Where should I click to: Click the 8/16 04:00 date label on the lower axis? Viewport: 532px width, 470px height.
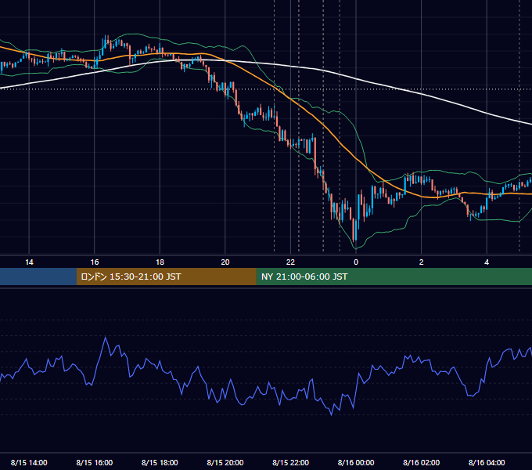487,462
